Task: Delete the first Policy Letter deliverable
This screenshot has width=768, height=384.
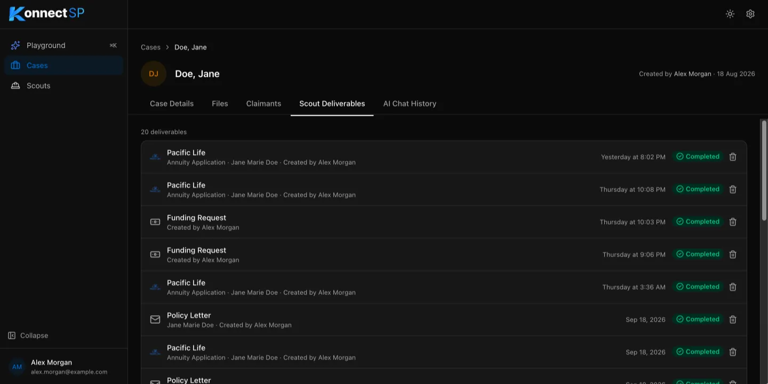Action: pyautogui.click(x=733, y=319)
